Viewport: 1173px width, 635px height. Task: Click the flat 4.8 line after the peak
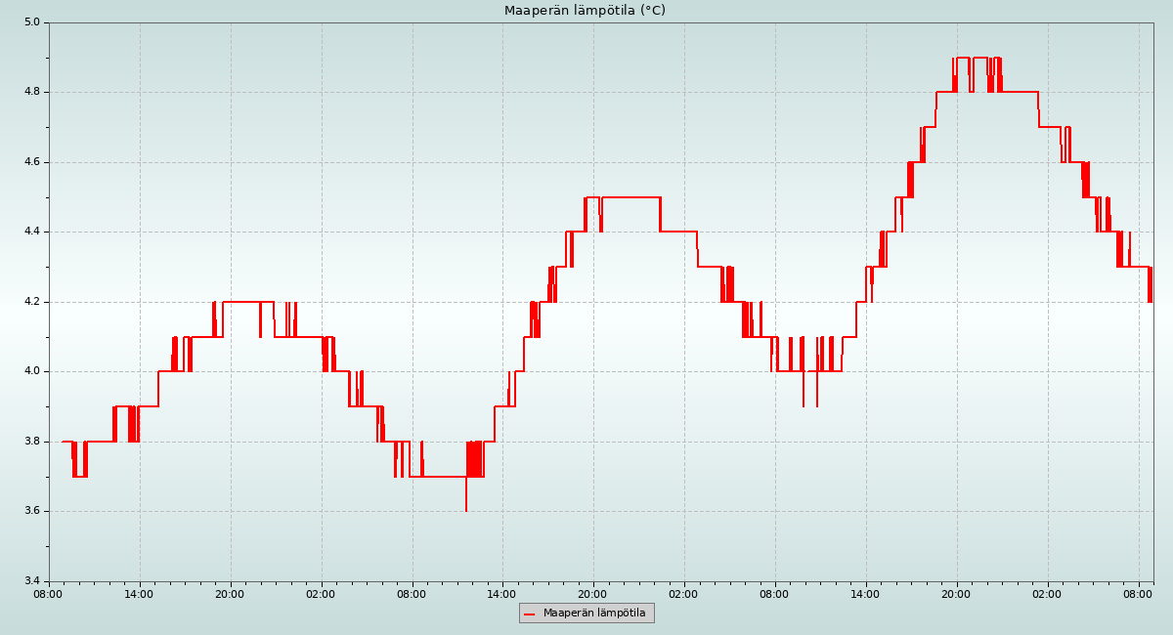click(1019, 92)
